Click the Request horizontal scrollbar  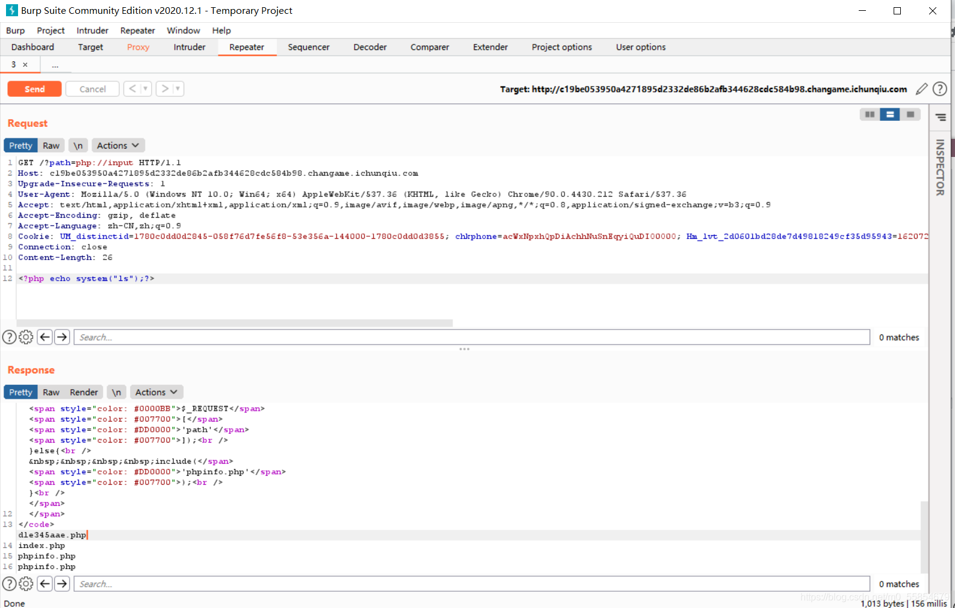pyautogui.click(x=235, y=323)
